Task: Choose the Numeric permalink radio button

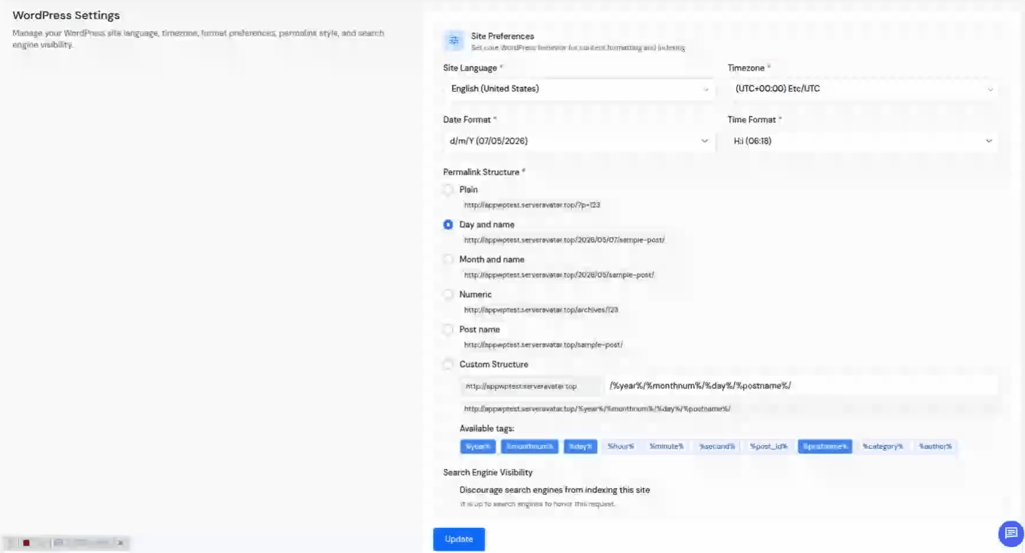Action: pyautogui.click(x=448, y=294)
